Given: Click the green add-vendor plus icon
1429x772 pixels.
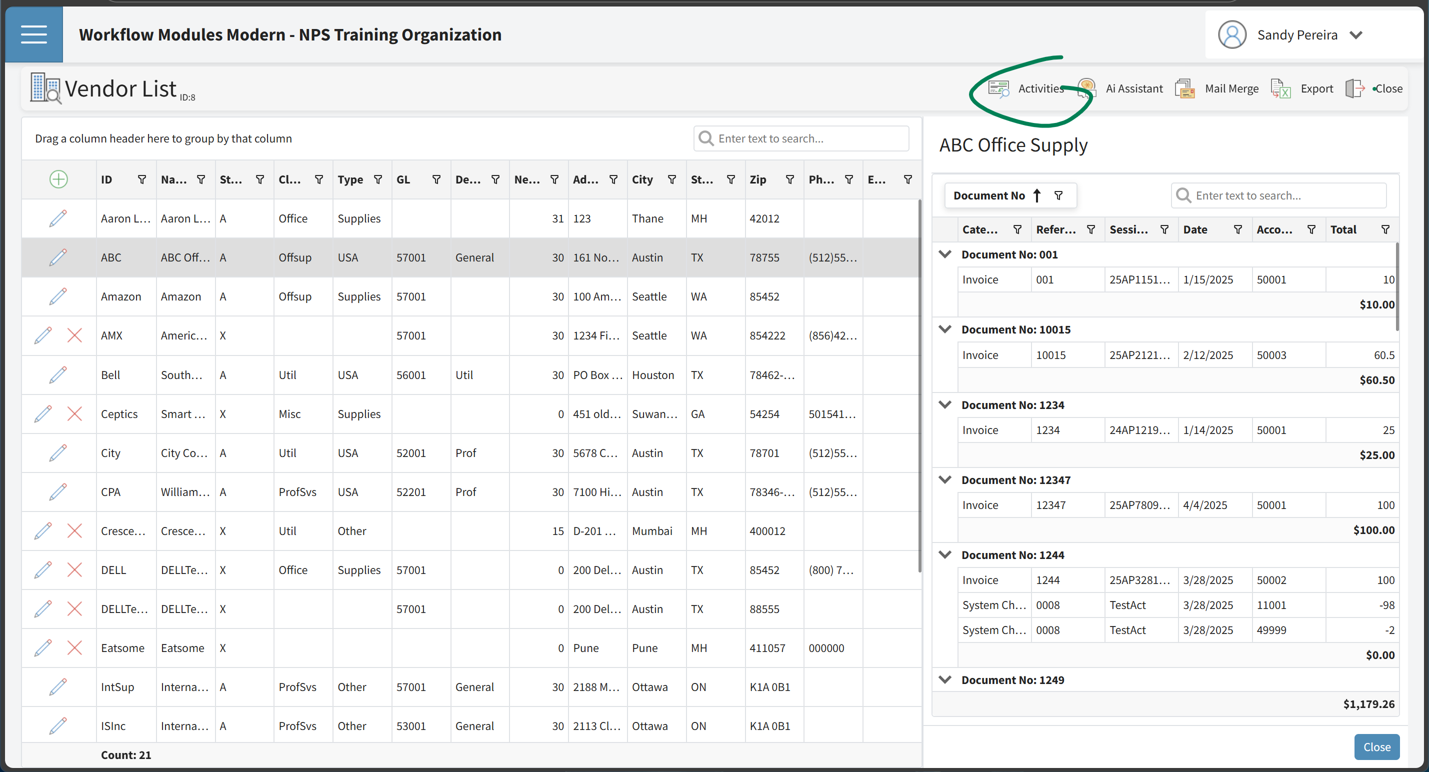Looking at the screenshot, I should (x=58, y=179).
